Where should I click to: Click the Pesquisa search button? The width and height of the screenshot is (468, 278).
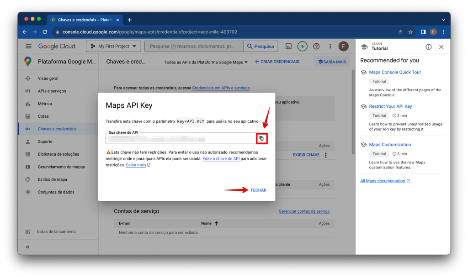[261, 47]
